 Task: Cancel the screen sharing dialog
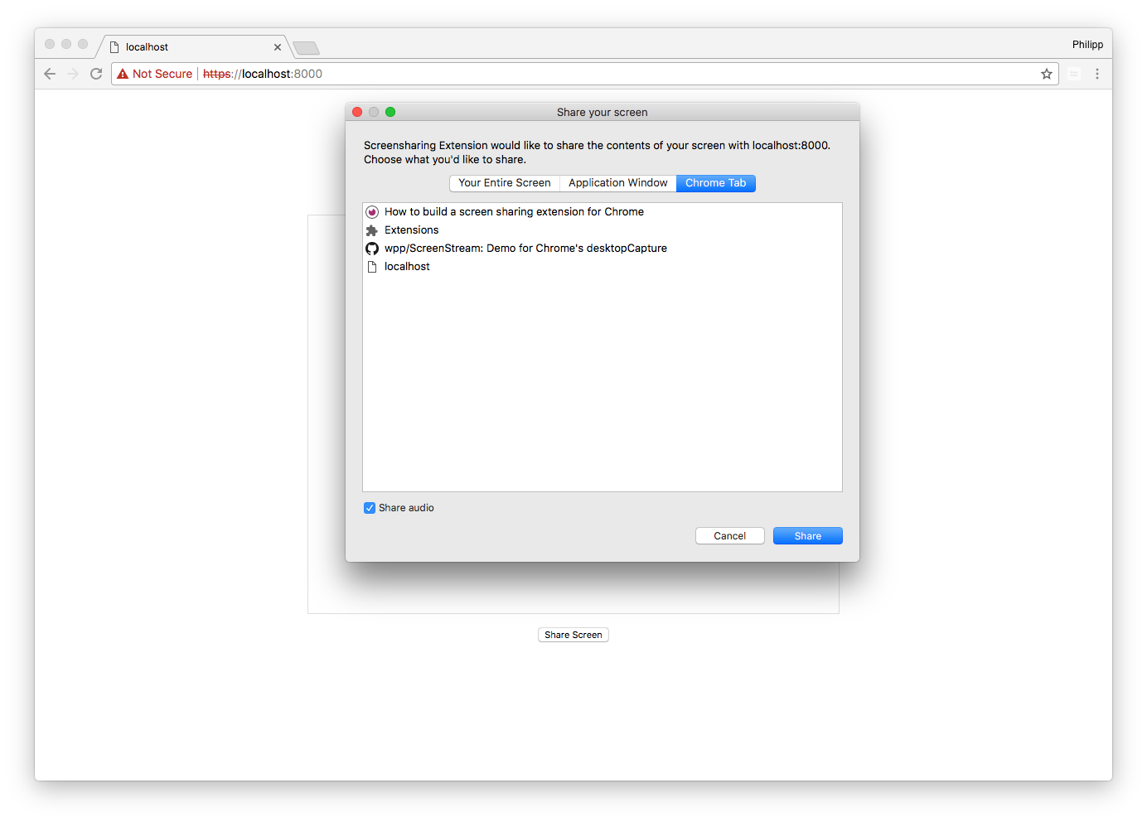[729, 535]
